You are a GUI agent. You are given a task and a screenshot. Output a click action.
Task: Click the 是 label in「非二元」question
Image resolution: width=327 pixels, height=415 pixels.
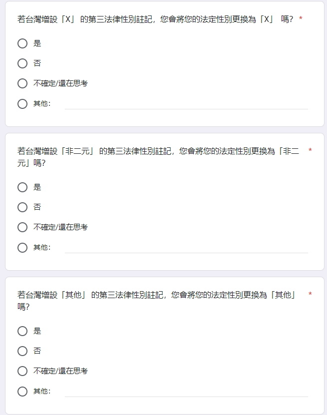click(x=37, y=187)
